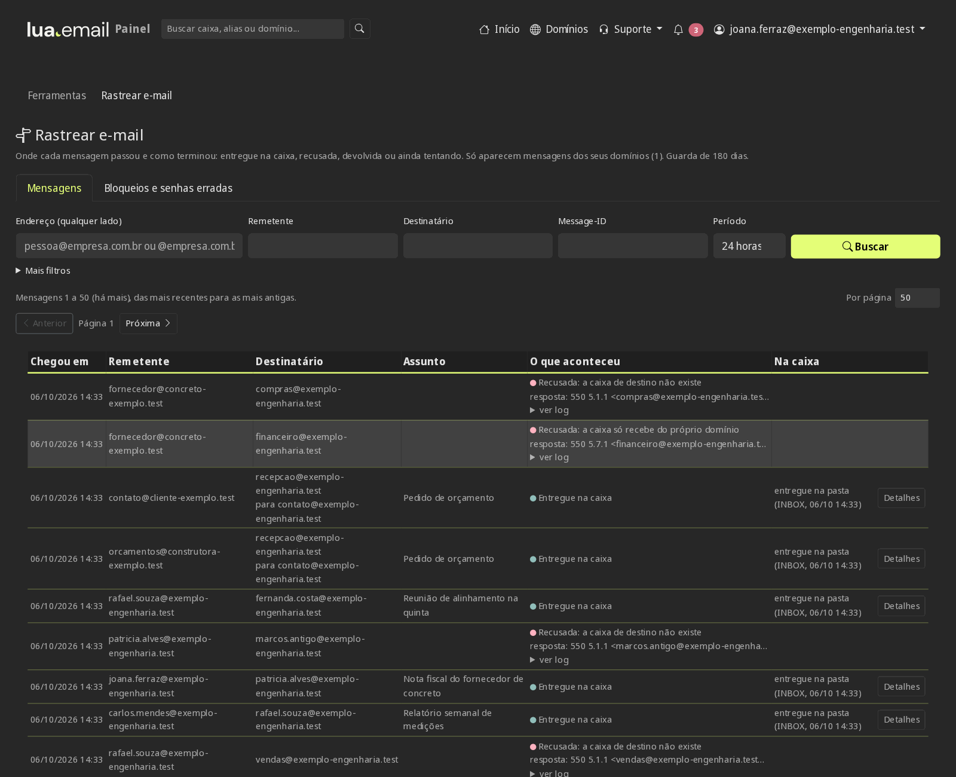This screenshot has height=777, width=956.
Task: Open Detalhes for Relatório semanal de medições
Action: [x=902, y=720]
